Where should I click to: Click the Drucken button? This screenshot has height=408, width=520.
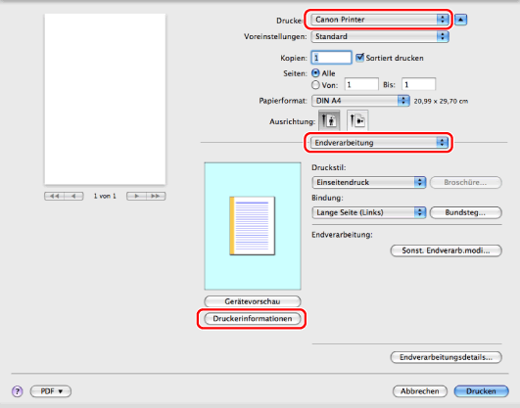(x=481, y=391)
